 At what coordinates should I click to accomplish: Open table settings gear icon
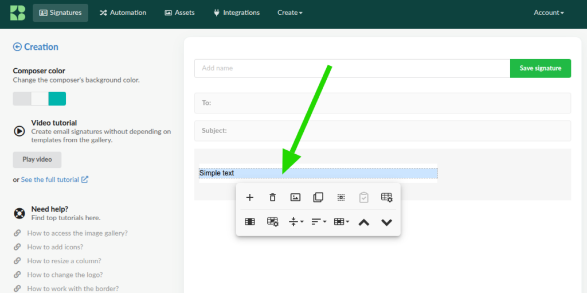tap(386, 197)
